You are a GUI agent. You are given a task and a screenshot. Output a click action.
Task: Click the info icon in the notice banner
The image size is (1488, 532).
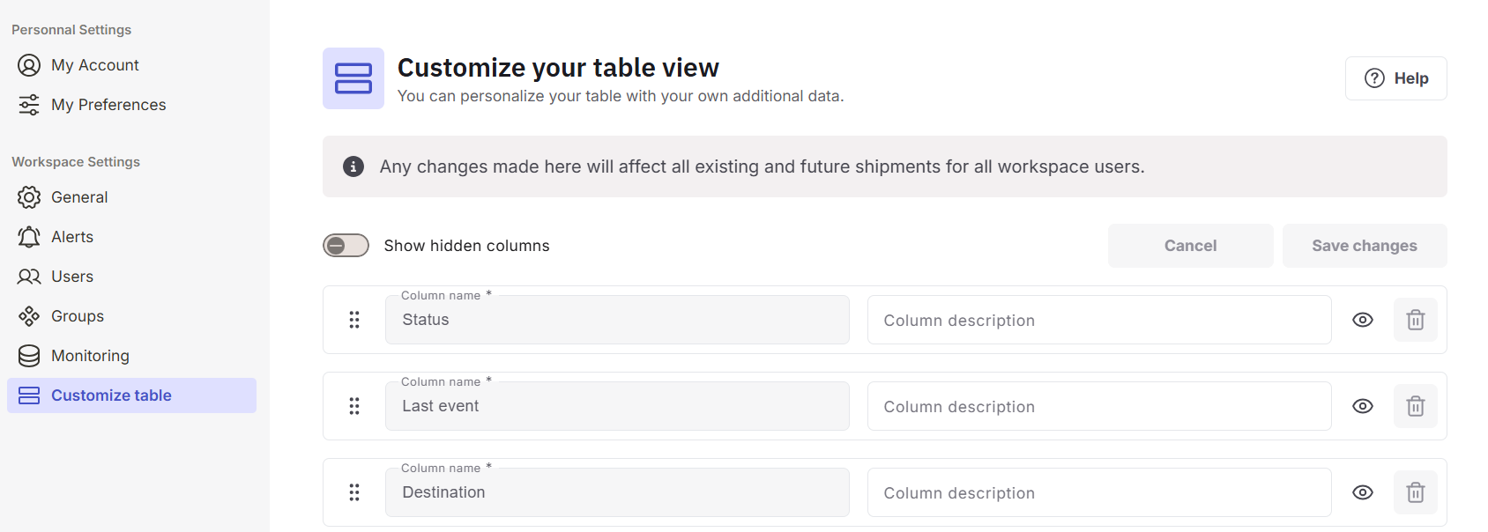(353, 166)
